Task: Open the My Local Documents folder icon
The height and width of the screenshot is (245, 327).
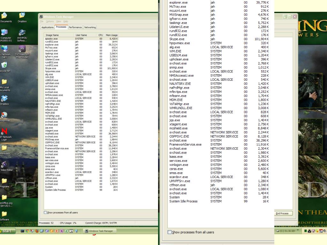Action: pos(4,85)
